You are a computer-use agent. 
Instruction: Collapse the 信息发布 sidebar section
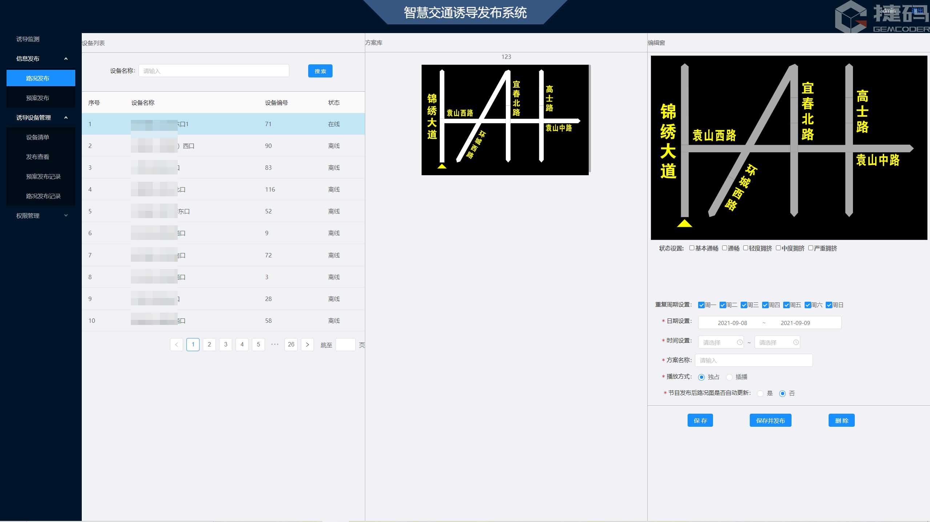[40, 59]
